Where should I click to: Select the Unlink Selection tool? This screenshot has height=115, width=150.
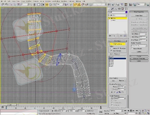[15, 4]
